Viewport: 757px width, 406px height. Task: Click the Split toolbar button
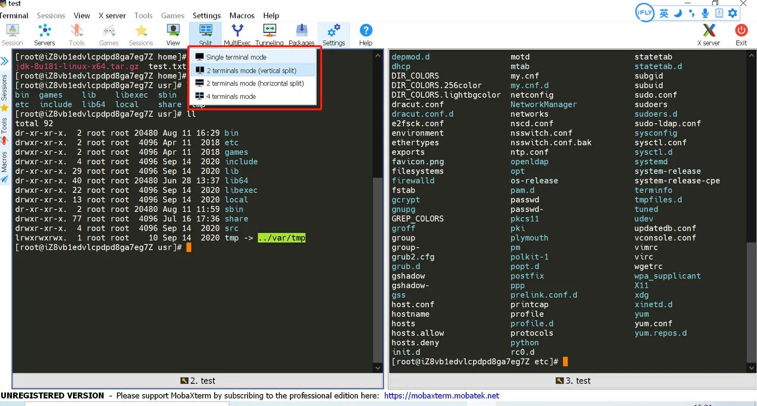(x=205, y=35)
